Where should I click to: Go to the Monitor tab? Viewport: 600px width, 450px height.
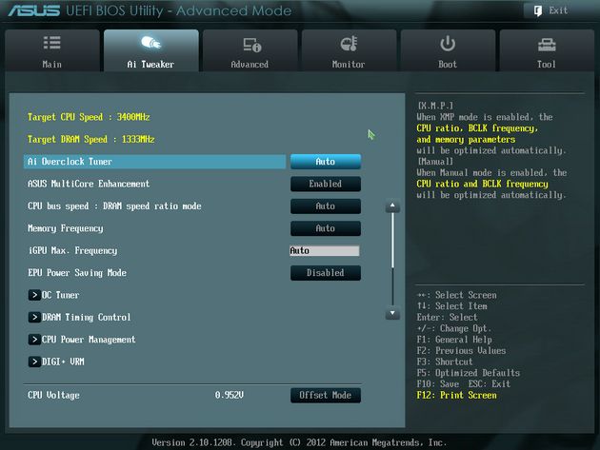point(349,50)
